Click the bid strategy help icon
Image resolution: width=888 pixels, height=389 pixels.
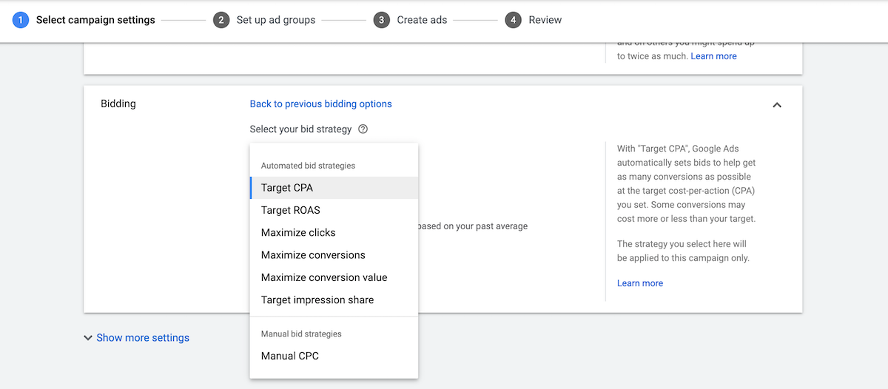[x=363, y=129]
